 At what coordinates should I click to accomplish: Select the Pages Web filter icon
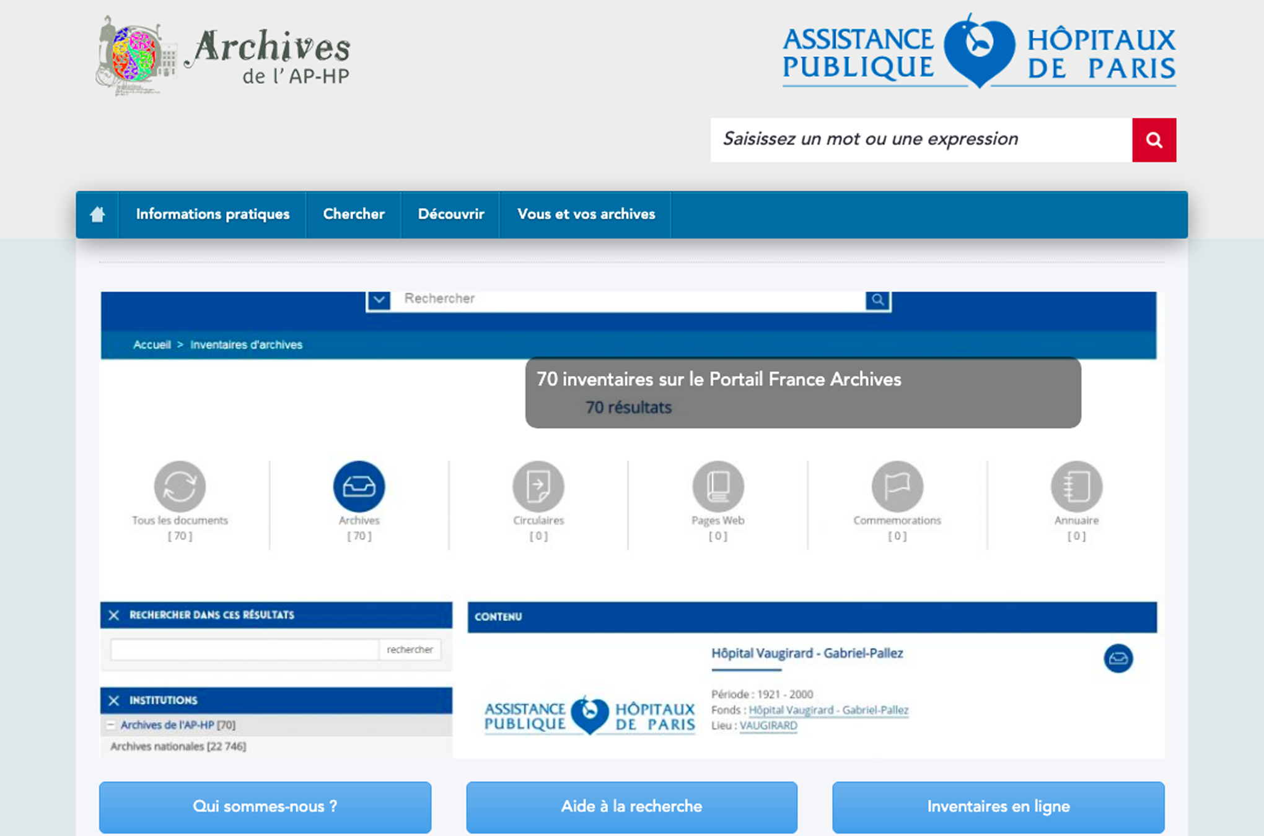tap(718, 486)
